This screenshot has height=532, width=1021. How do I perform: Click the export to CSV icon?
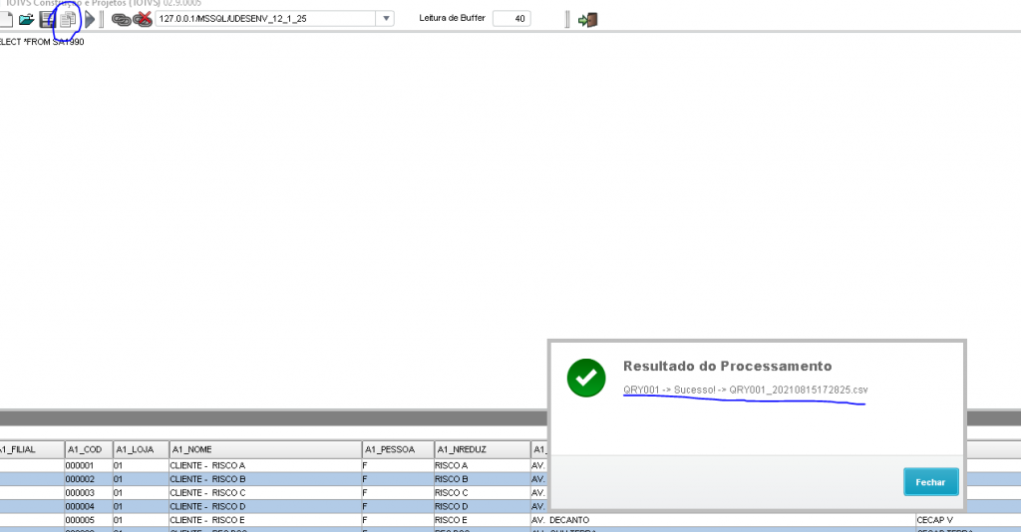pos(68,19)
